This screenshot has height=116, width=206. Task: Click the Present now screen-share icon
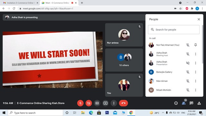[105, 103]
